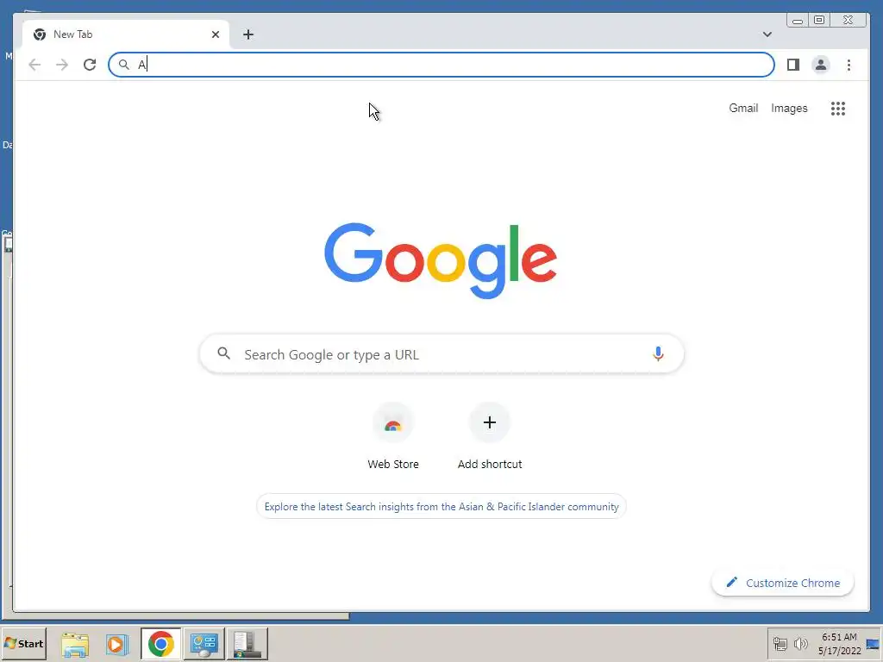Close the New Tab tab
The image size is (883, 662).
click(x=215, y=34)
